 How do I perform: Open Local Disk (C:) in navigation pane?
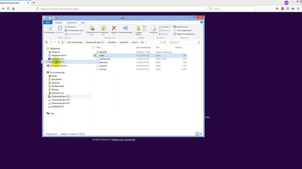coord(61,96)
